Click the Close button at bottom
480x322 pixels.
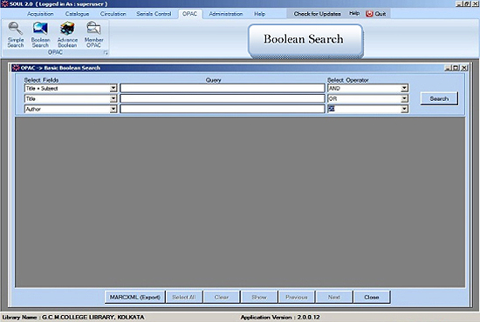pyautogui.click(x=372, y=297)
